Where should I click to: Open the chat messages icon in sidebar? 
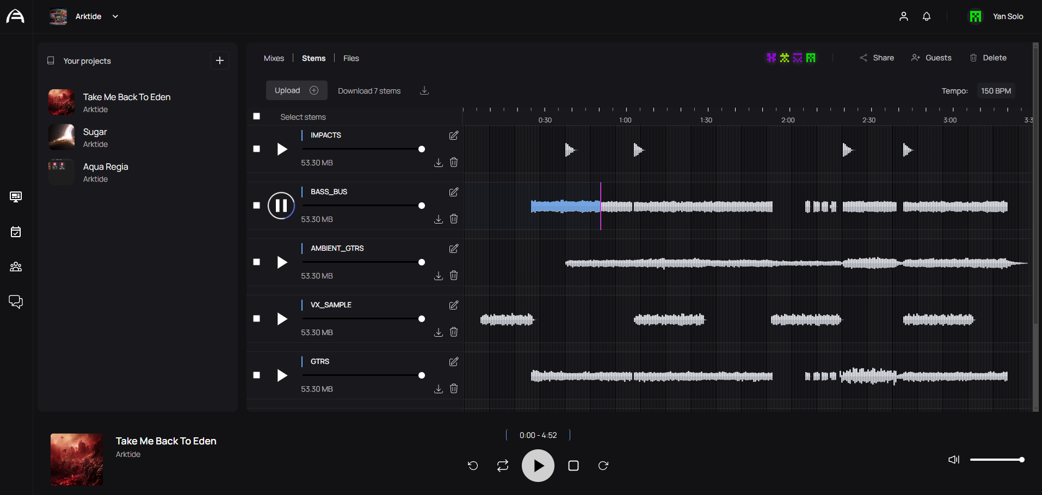click(x=16, y=302)
